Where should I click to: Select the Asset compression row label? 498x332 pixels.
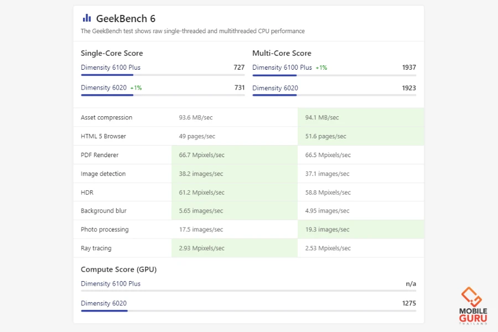click(x=106, y=117)
